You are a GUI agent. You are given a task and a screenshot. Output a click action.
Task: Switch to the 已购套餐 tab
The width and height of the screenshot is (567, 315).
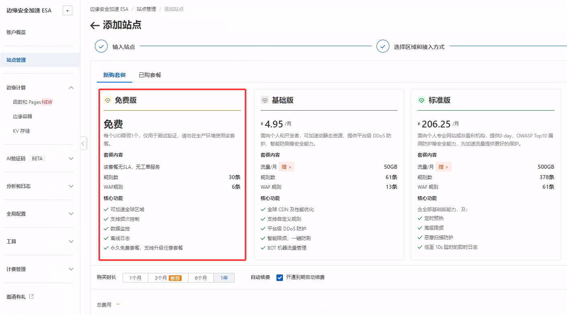click(150, 75)
